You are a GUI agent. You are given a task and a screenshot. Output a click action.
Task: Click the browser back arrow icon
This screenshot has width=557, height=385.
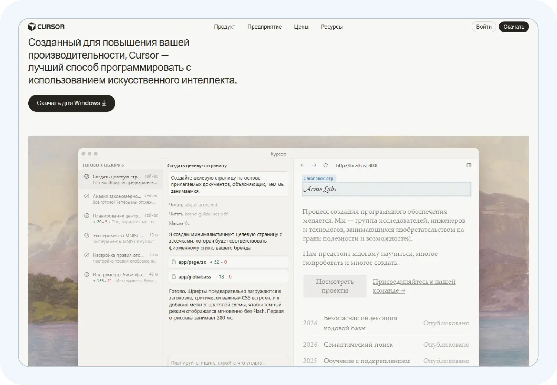tap(302, 165)
